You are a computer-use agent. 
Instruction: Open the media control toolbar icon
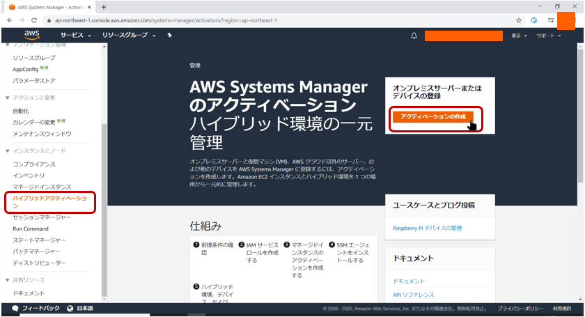[x=551, y=20]
